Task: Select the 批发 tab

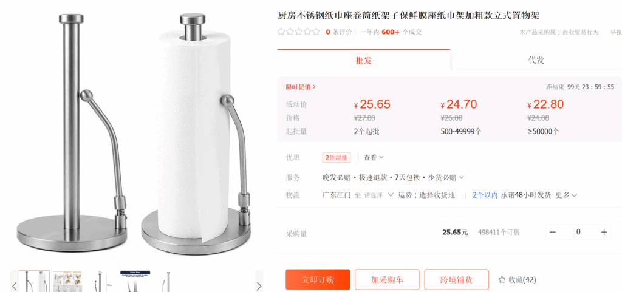Action: click(x=364, y=60)
